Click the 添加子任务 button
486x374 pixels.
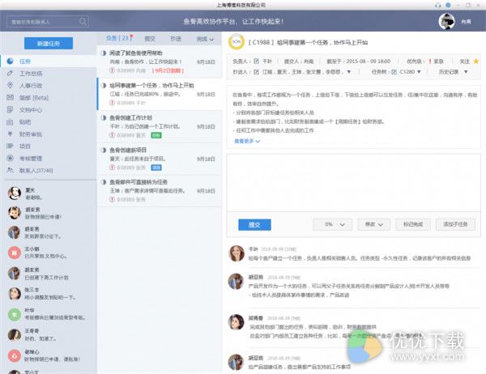click(x=455, y=224)
